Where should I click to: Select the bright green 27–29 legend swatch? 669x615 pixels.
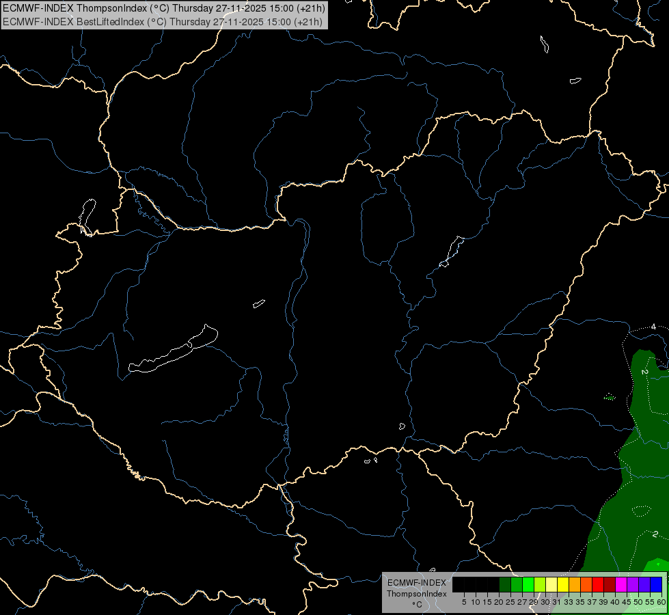[x=528, y=584]
